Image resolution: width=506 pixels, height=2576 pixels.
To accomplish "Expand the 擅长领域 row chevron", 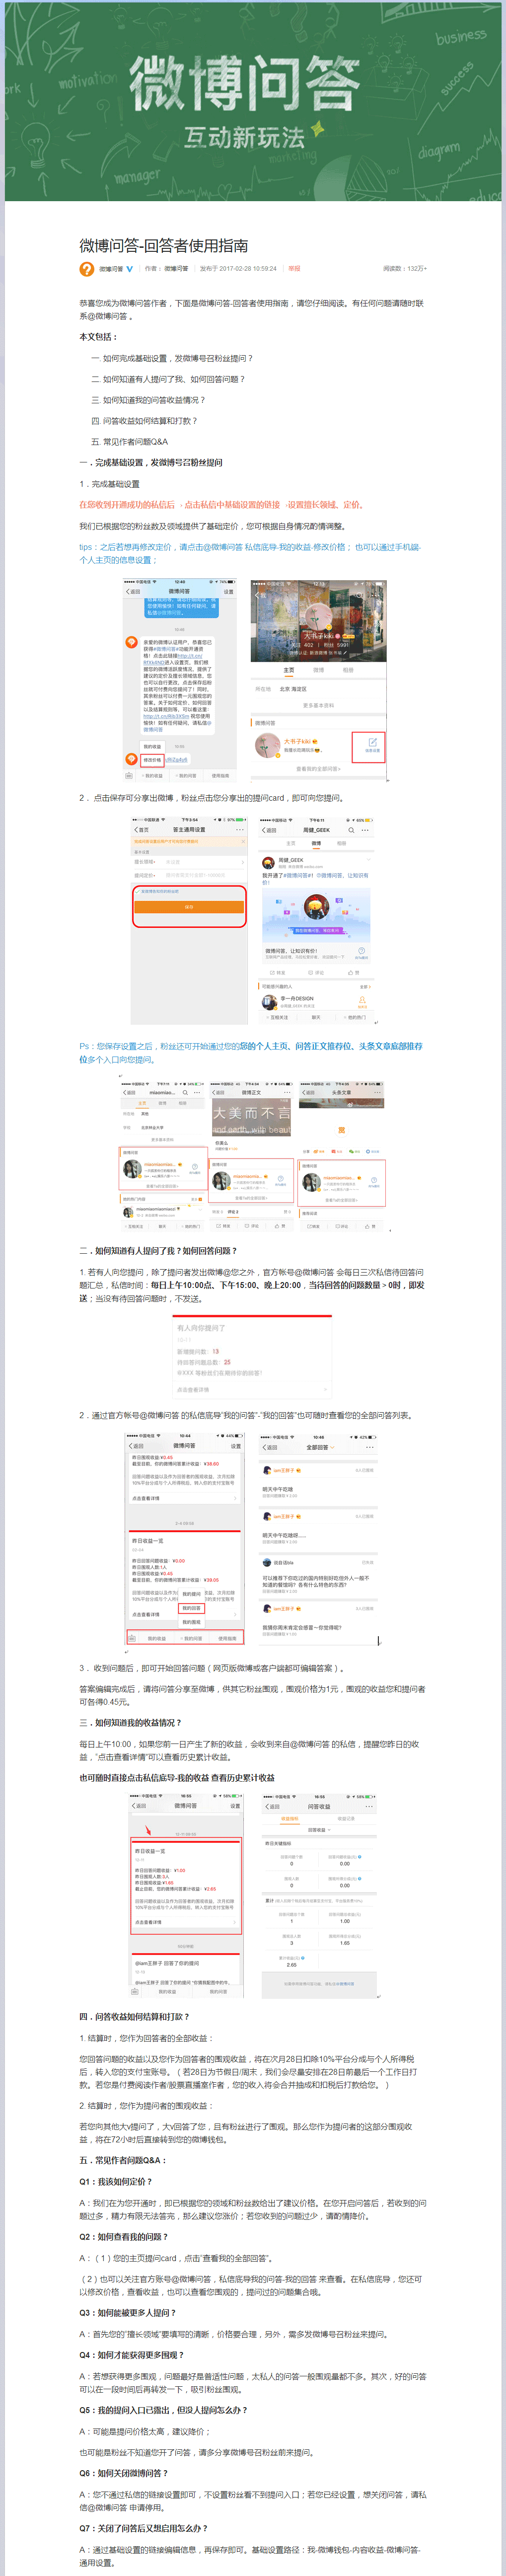I will point(242,862).
